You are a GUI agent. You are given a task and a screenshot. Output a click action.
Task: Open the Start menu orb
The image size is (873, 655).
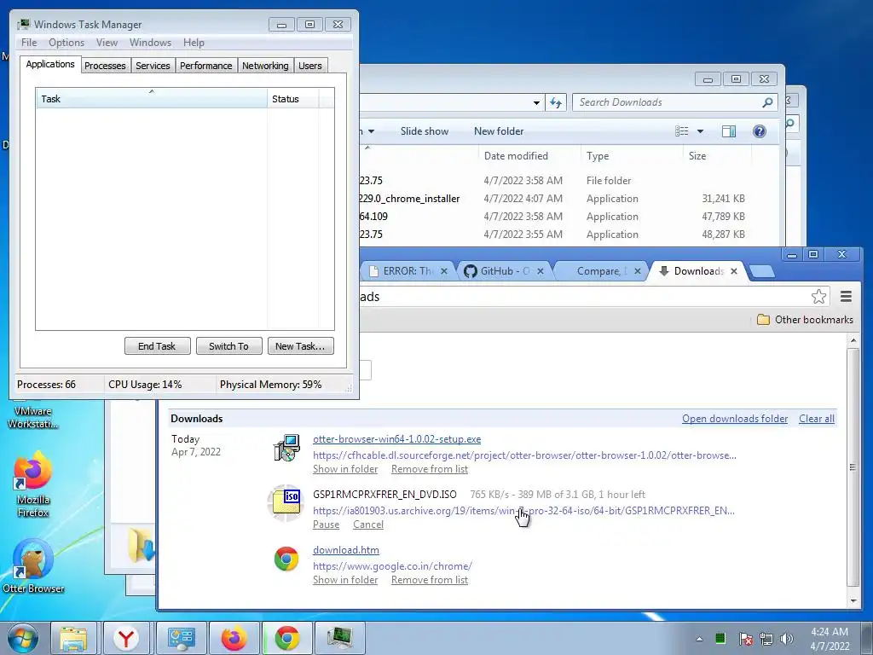23,638
